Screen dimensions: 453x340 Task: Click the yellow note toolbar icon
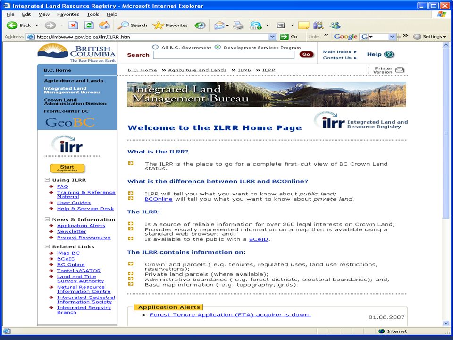tap(303, 25)
